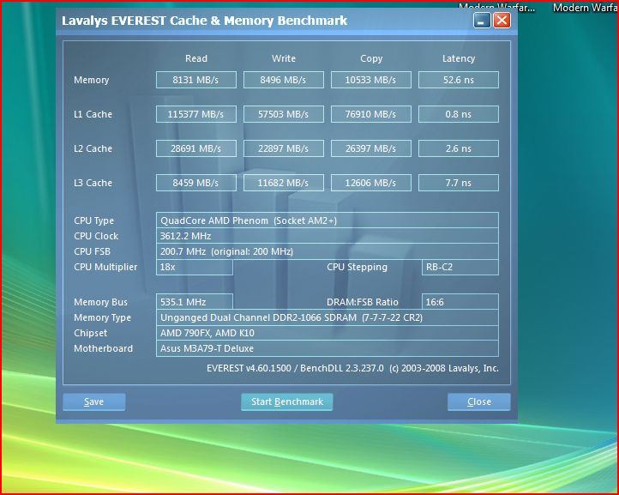Image resolution: width=619 pixels, height=495 pixels.
Task: Select L3 Cache Copy value 12606 MB/s
Action: click(371, 183)
